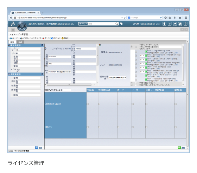Click the small icon above 従業員 ARGOGRAPHICS
Viewport: 197px width, 173px height.
tap(100, 45)
